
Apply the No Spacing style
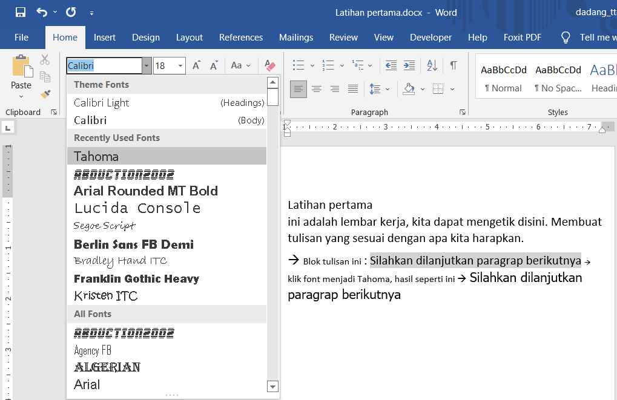557,77
